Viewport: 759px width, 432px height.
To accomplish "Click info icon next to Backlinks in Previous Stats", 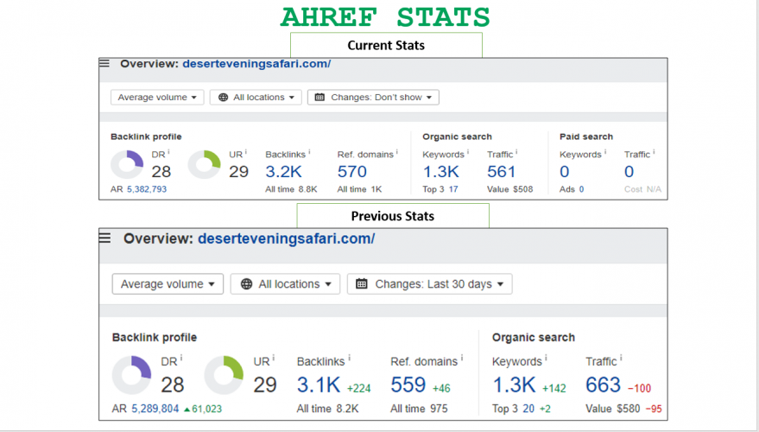I will pos(350,359).
